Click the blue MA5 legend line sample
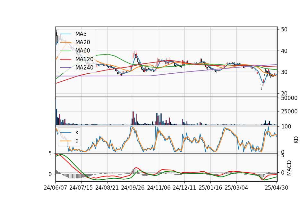 coord(65,34)
